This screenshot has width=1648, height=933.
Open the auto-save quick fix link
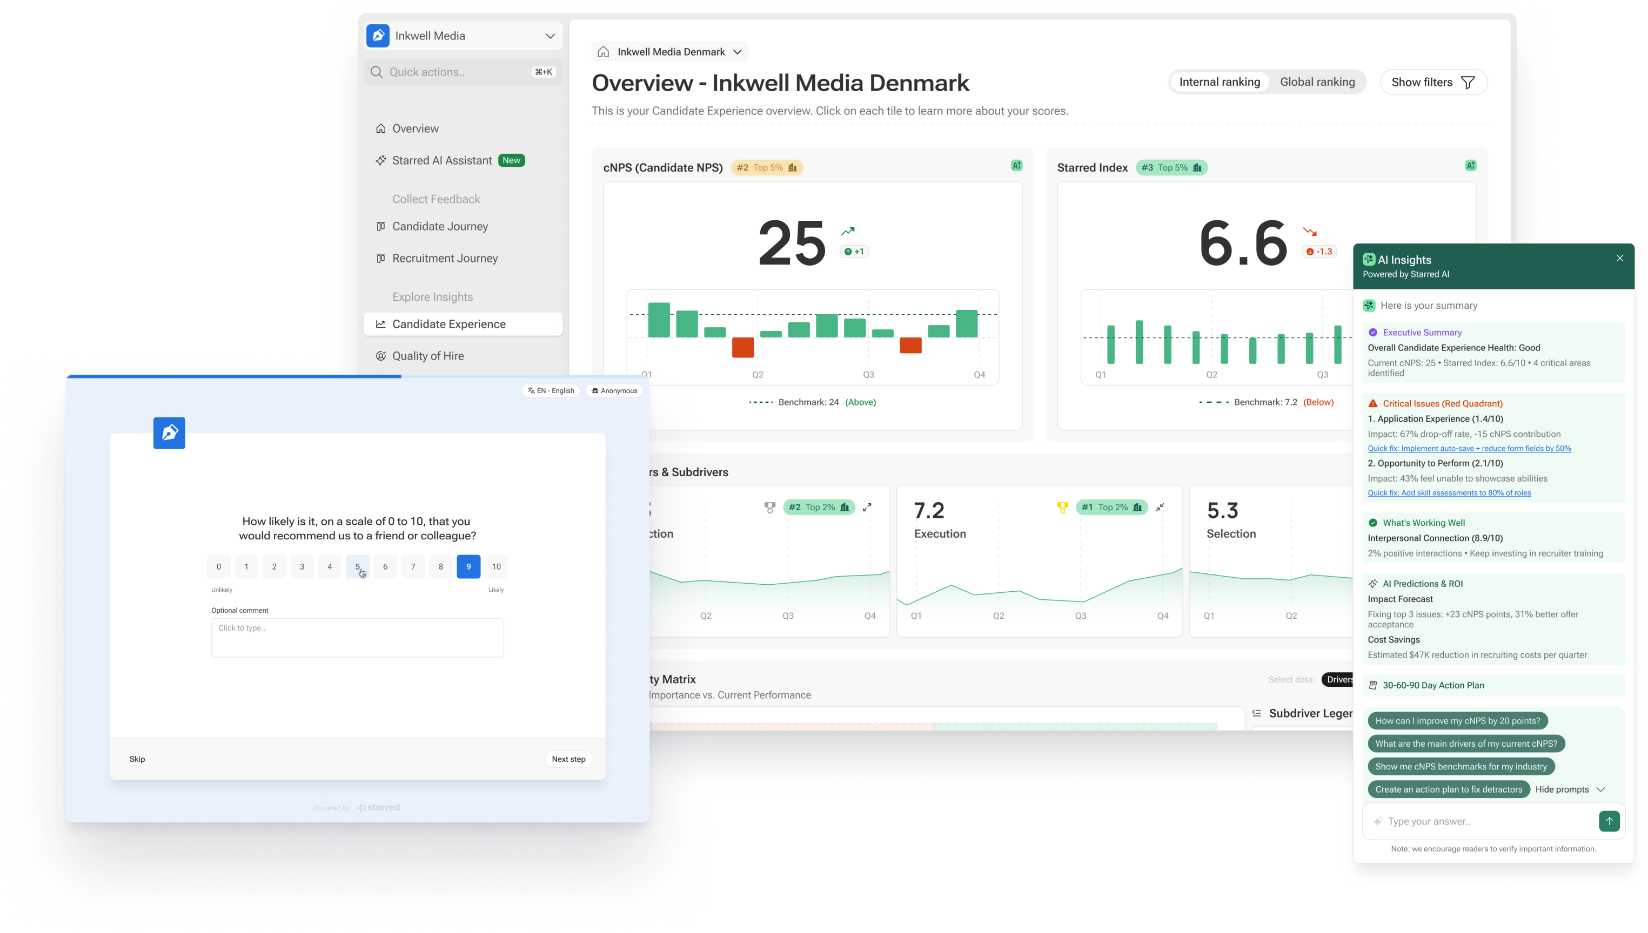[1469, 449]
